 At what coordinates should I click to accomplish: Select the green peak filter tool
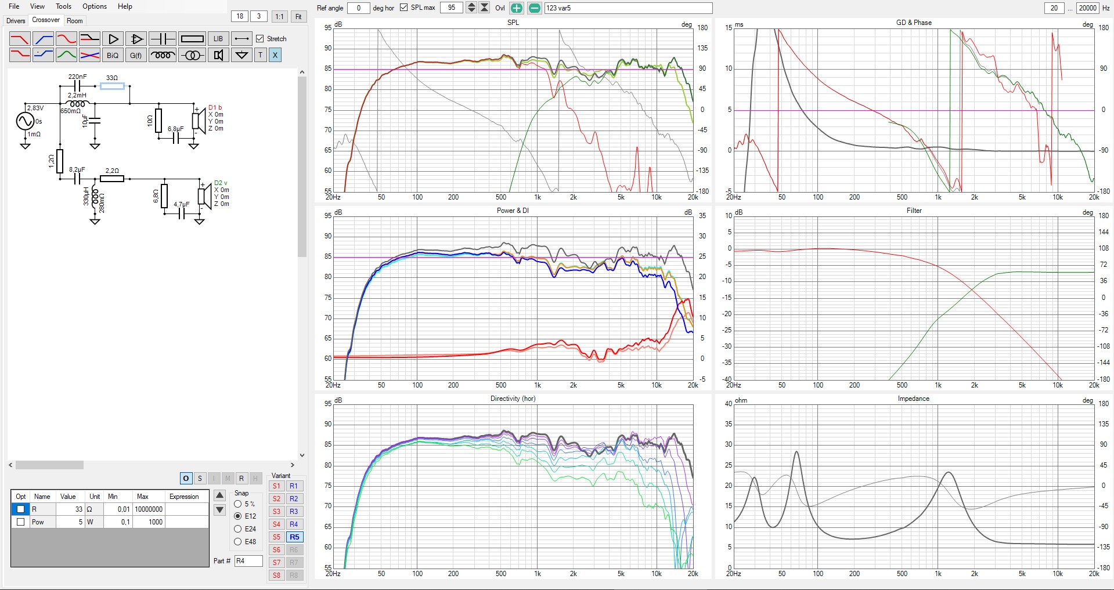coord(66,55)
